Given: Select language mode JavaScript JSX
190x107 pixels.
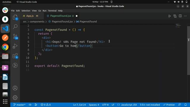Looking at the screenshot, I should coord(127,105).
